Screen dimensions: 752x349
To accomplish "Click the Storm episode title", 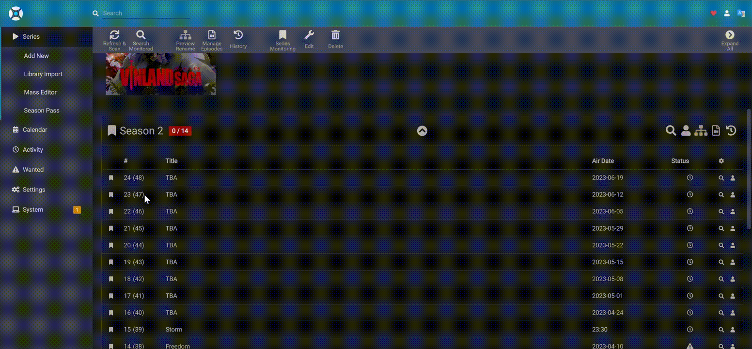I will click(x=174, y=330).
